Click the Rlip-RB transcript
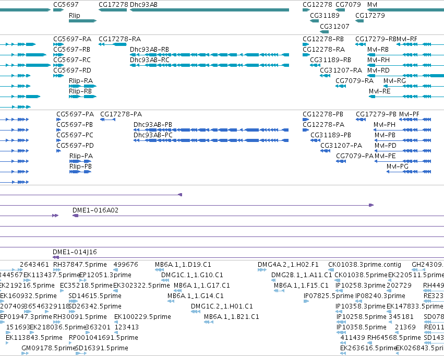 tap(82, 97)
